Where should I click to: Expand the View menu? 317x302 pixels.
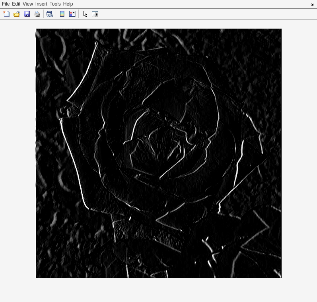(x=27, y=4)
